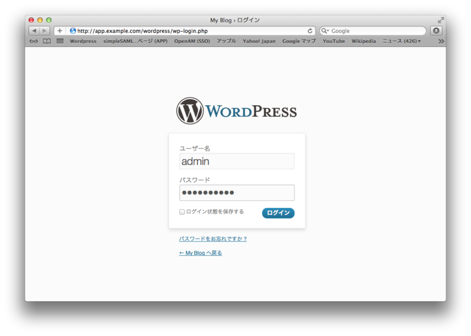Image resolution: width=471 pixels, height=336 pixels.
Task: Open Reading List glasses icon
Action: (x=34, y=41)
